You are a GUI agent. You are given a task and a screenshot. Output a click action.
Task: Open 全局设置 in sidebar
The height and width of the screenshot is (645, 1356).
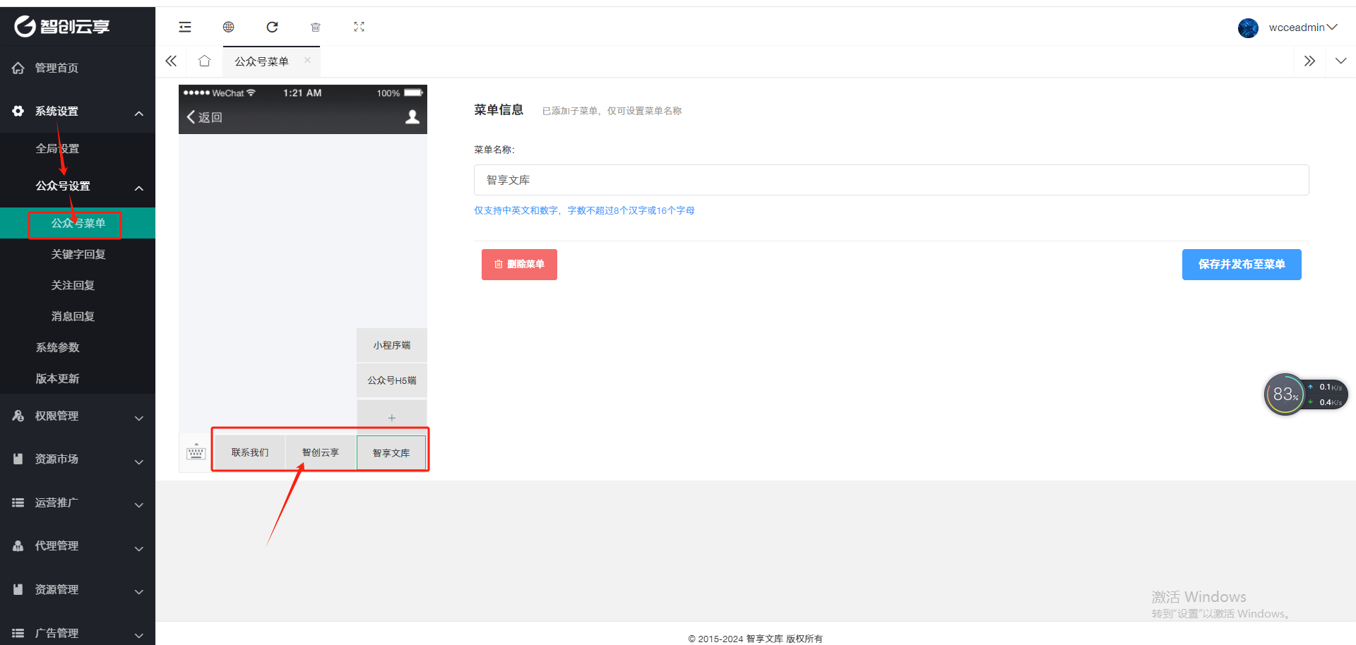78,149
